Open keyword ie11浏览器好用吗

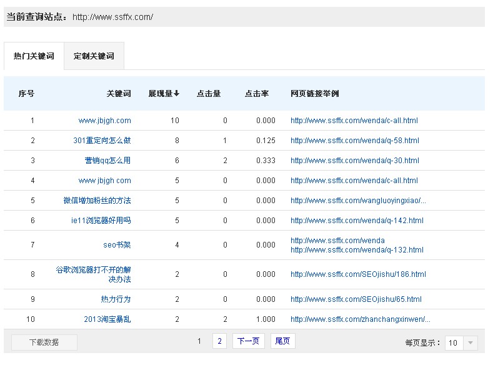tap(101, 221)
